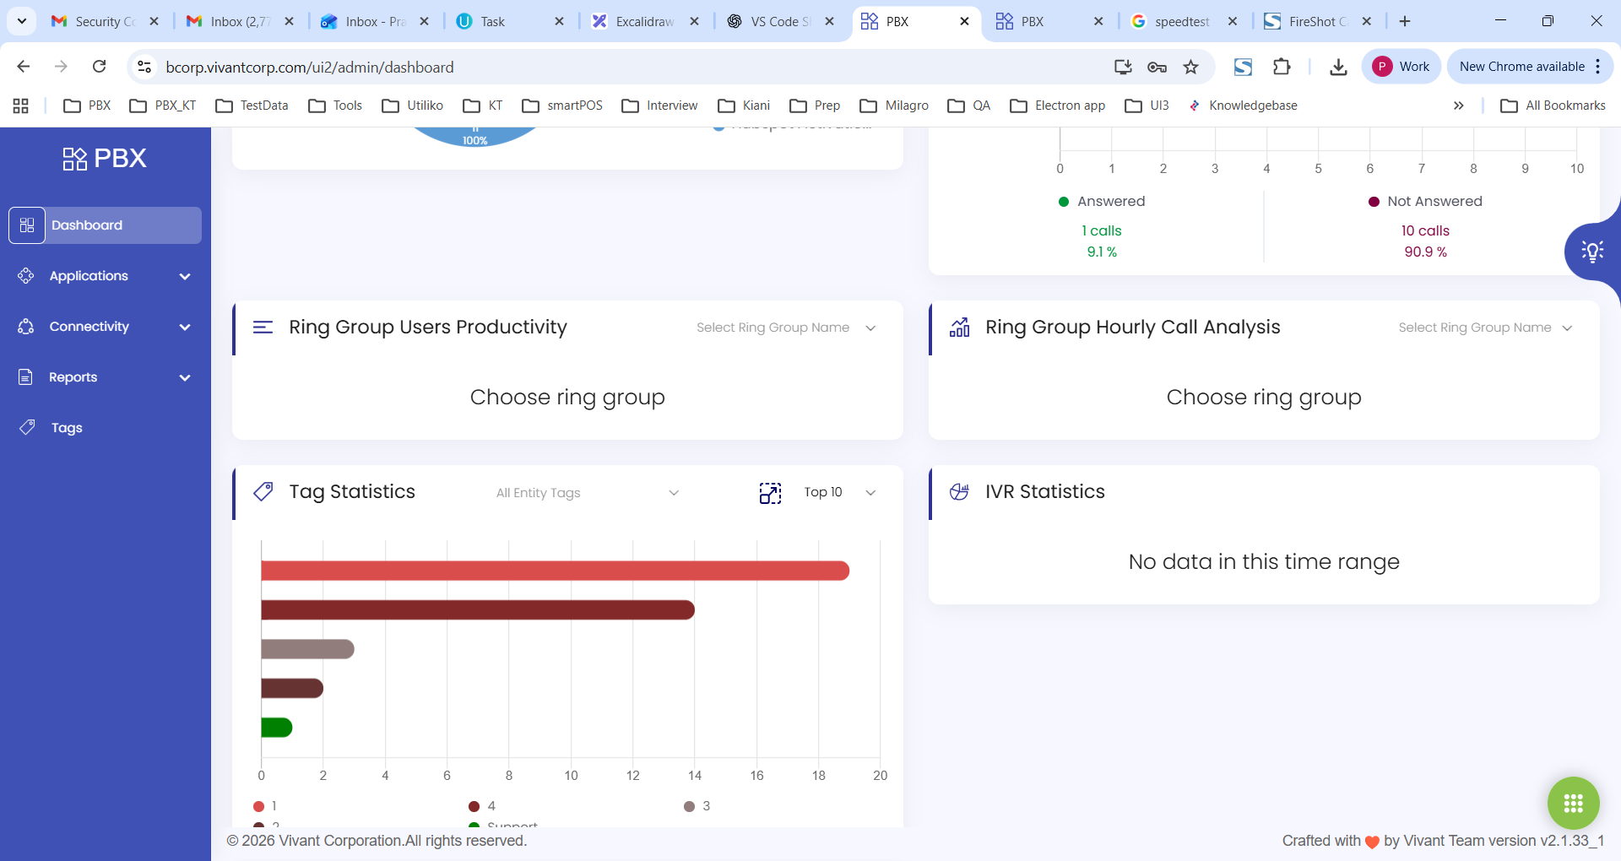Click the New Chrome available button
Image resolution: width=1621 pixels, height=861 pixels.
1521,67
